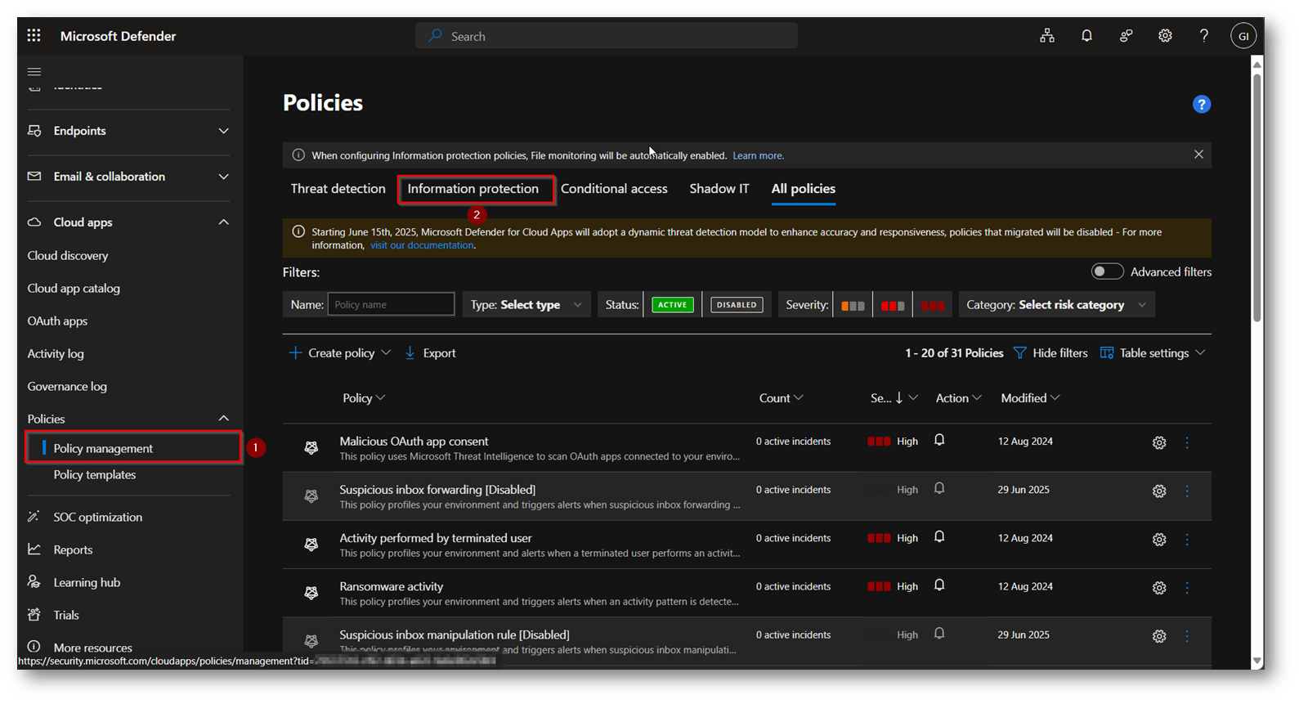
Task: Switch to the Shadow IT tab
Action: tap(719, 189)
